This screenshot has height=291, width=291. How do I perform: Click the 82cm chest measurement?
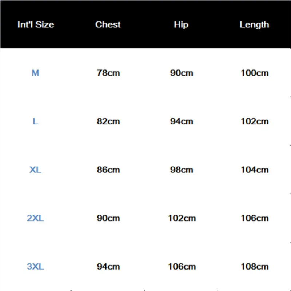click(x=108, y=121)
